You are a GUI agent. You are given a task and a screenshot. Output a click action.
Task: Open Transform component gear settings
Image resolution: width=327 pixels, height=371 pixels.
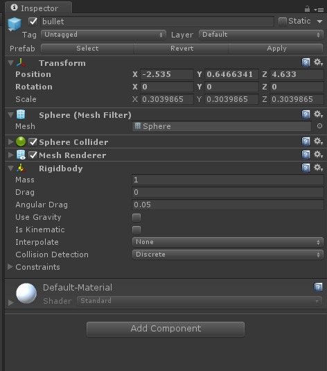[x=318, y=62]
